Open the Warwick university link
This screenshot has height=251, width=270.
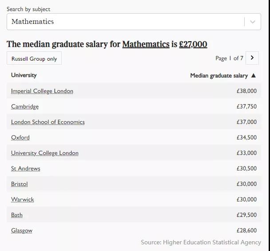(23, 200)
